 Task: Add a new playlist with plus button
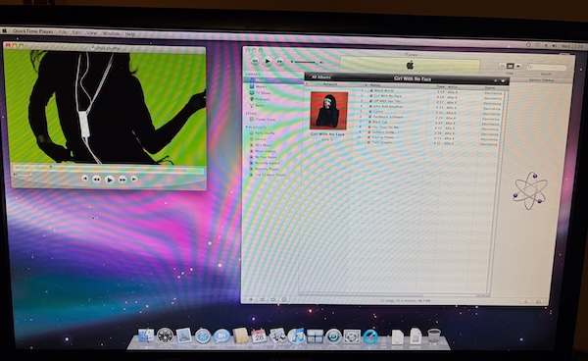point(251,299)
